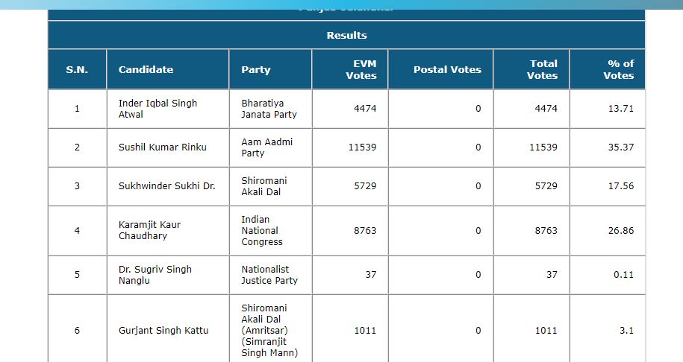Viewport: 683px width, 362px height.
Task: Click Sukhwinder Sukhi Dr. candidate cell
Action: pos(166,186)
